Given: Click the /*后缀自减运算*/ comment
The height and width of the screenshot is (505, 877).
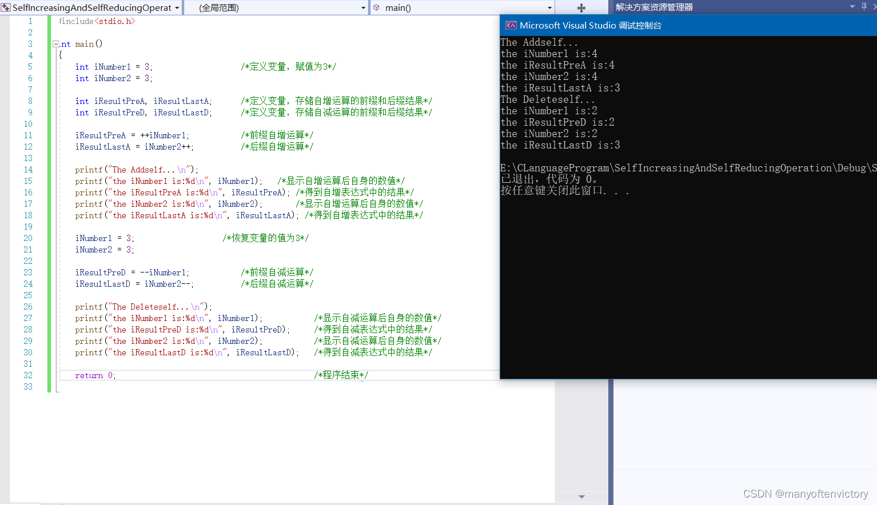Looking at the screenshot, I should [277, 284].
